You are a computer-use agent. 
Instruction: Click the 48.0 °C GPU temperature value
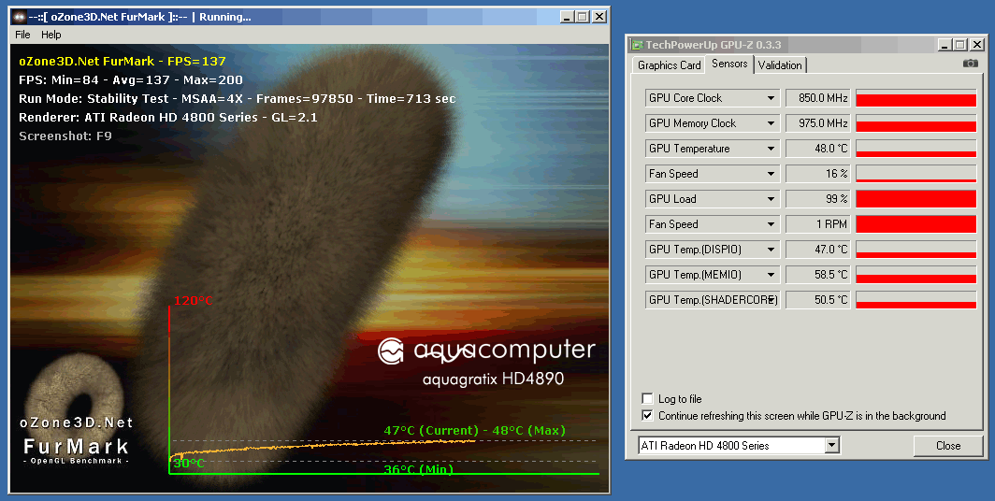coord(818,149)
